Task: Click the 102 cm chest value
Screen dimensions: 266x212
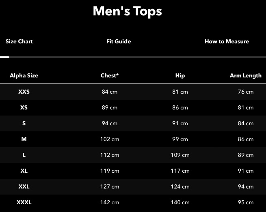Action: click(110, 139)
